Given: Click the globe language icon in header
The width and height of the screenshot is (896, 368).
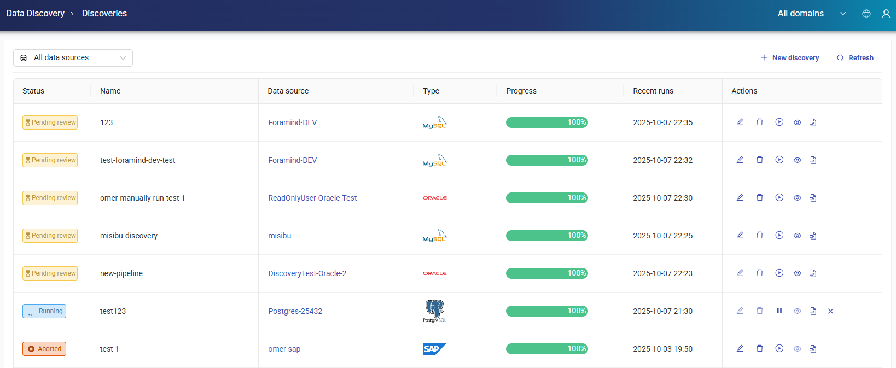Looking at the screenshot, I should pos(866,14).
